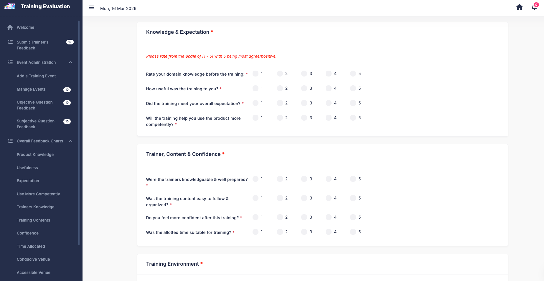544x281 pixels.
Task: Open the Trainers Knowledge chart link
Action: tap(35, 207)
